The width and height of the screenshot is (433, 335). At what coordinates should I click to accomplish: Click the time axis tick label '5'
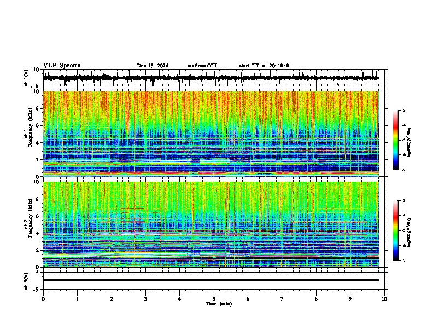pos(214,299)
